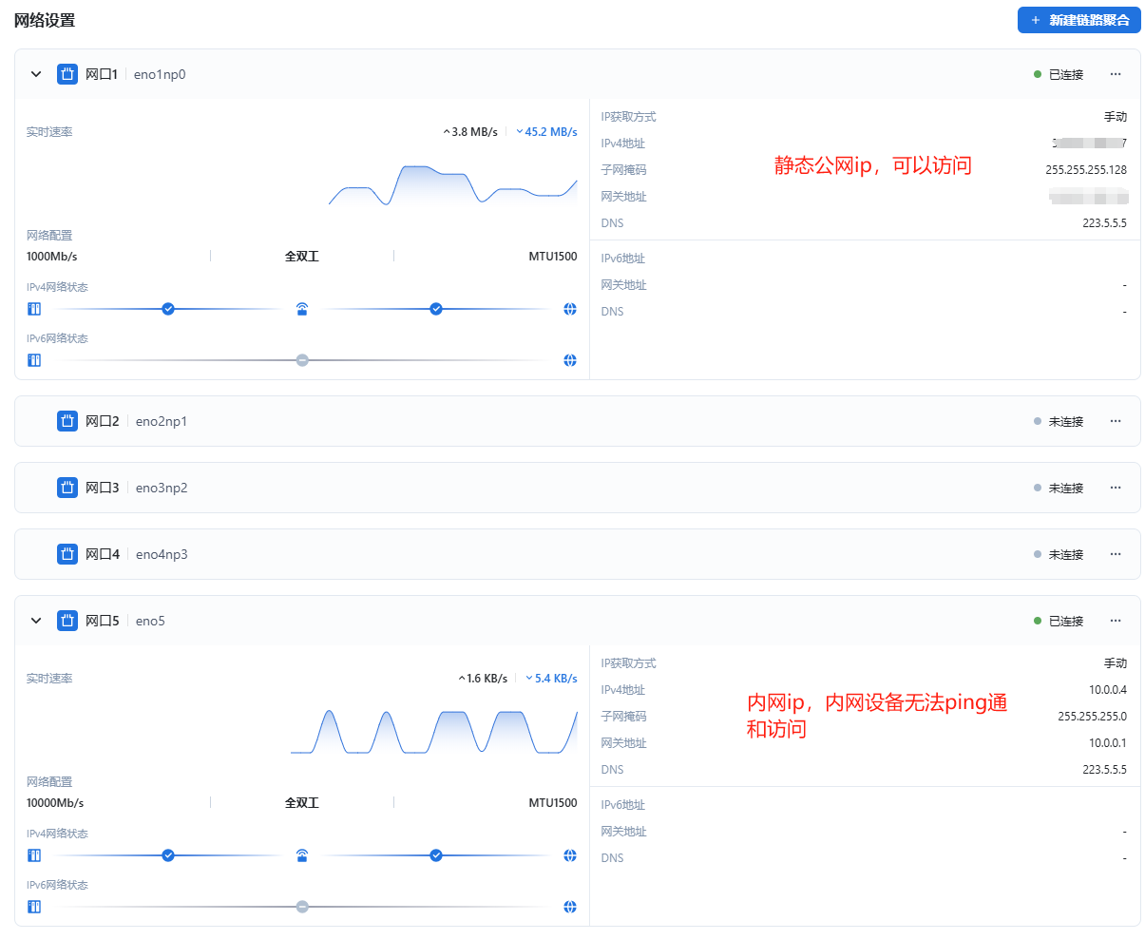Click the router icon in 网口1 IPv4 status

pyautogui.click(x=302, y=309)
